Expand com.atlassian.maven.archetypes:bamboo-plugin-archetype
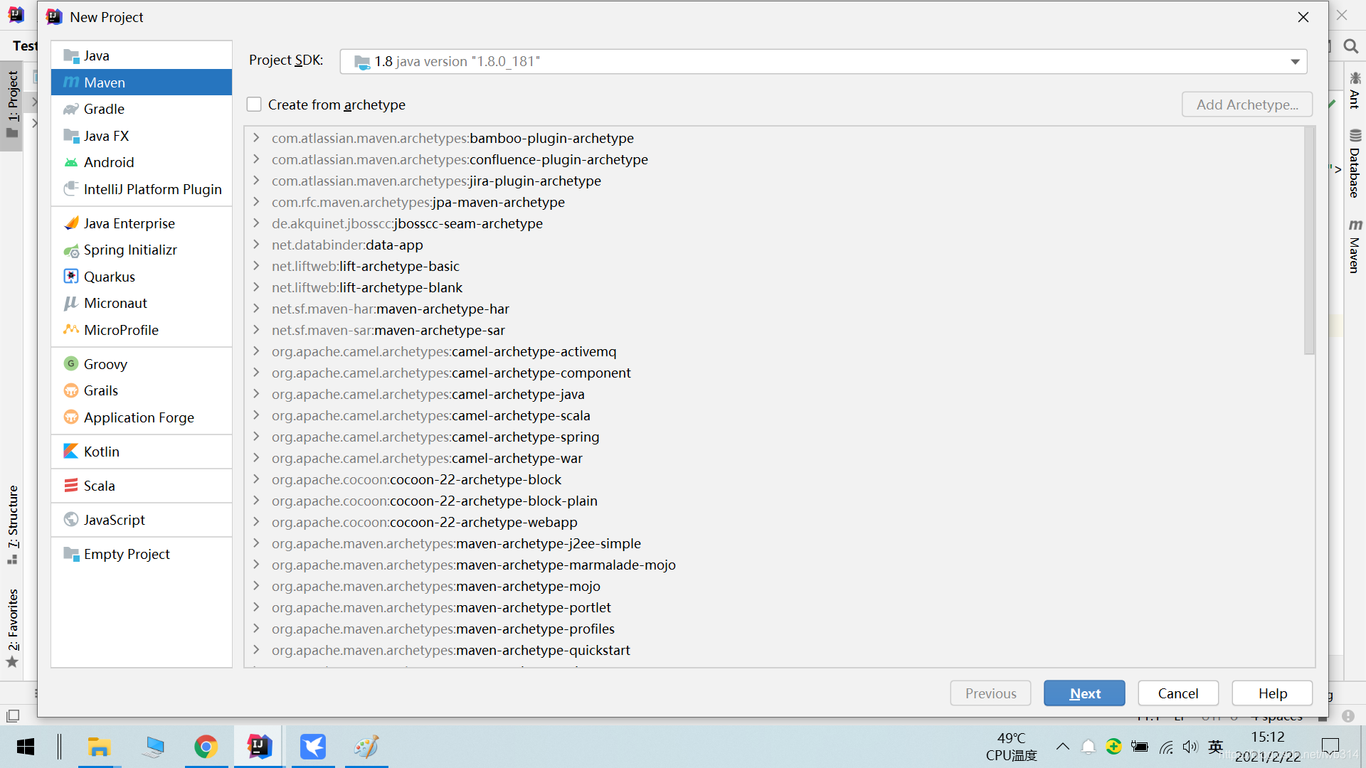 [257, 138]
